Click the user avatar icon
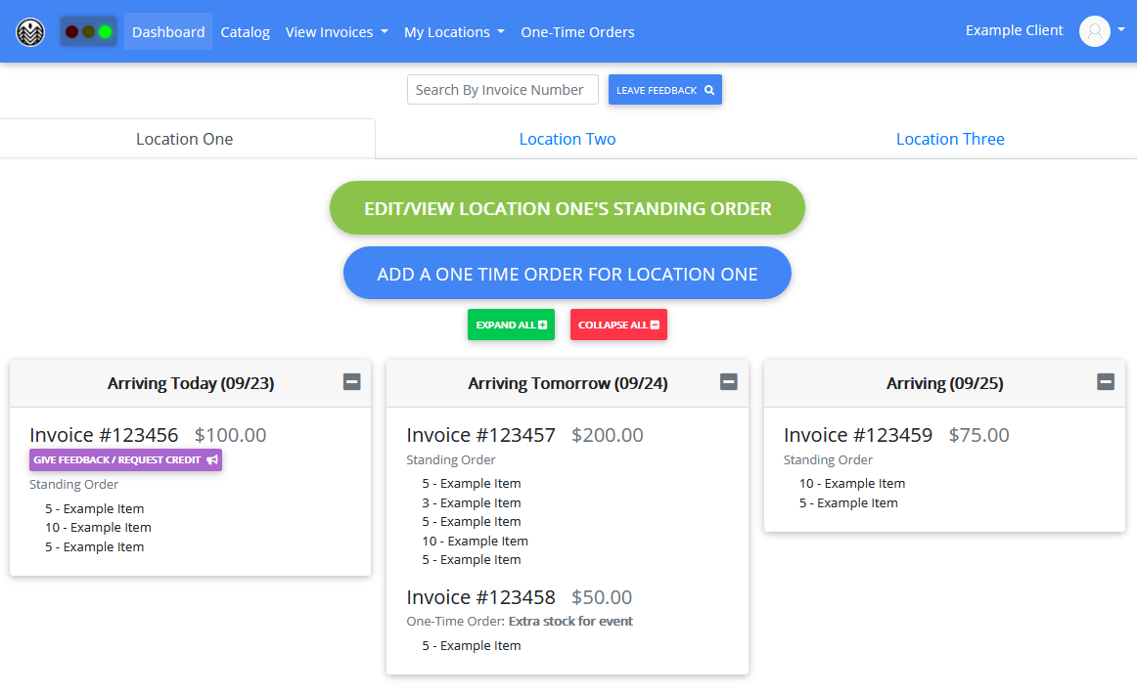Screen dimensions: 1137x695 point(1094,30)
